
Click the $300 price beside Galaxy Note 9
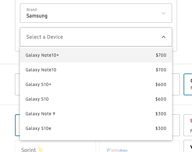[161, 114]
